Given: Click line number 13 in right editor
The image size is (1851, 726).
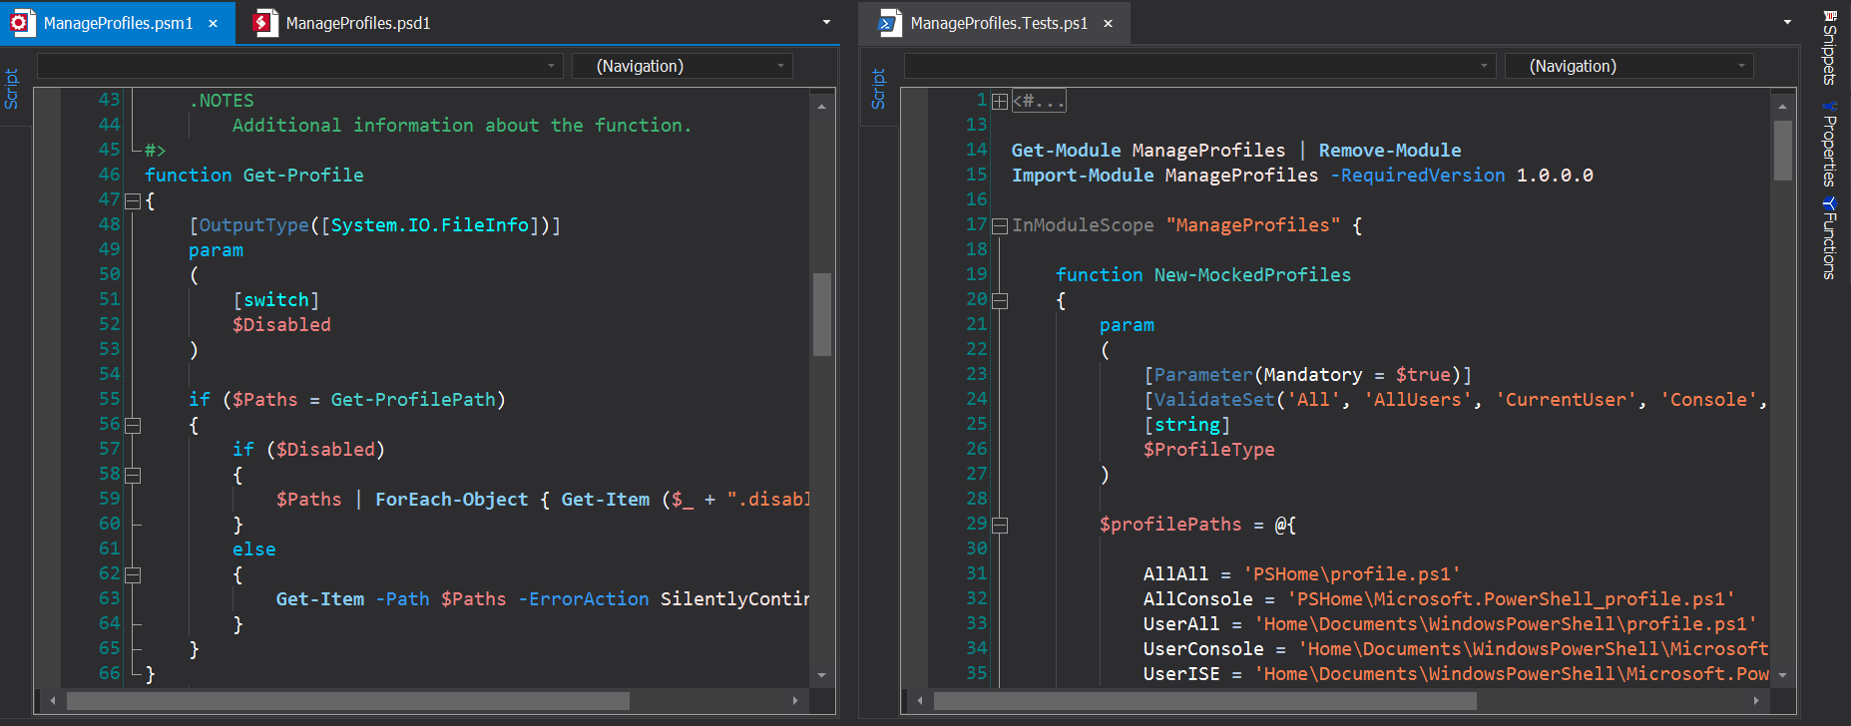Looking at the screenshot, I should pos(976,126).
